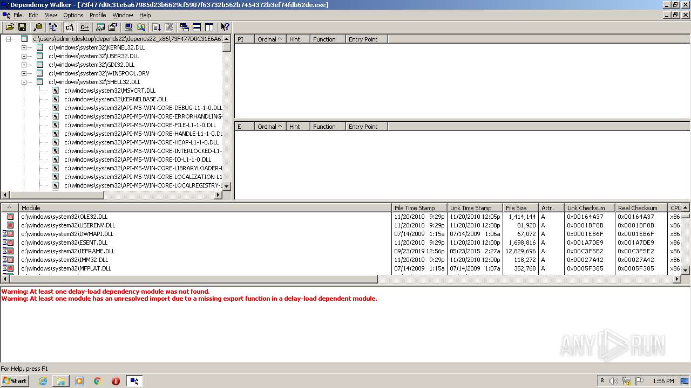This screenshot has width=691, height=388.
Task: Click View Module in External Viewer icon
Action: (101, 27)
